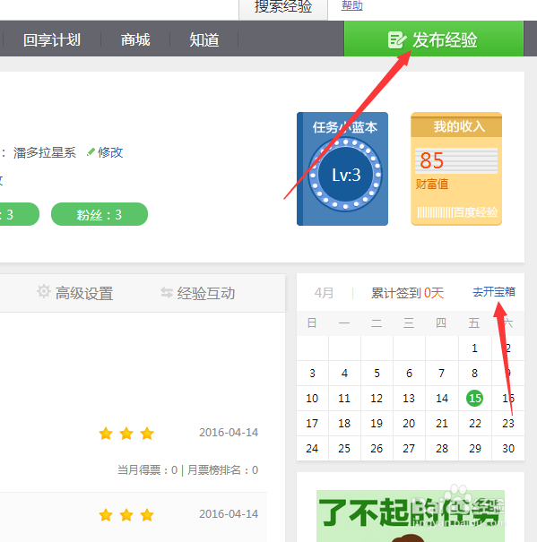Click the Lv:3 level badge
Image resolution: width=537 pixels, height=542 pixels.
point(346,174)
